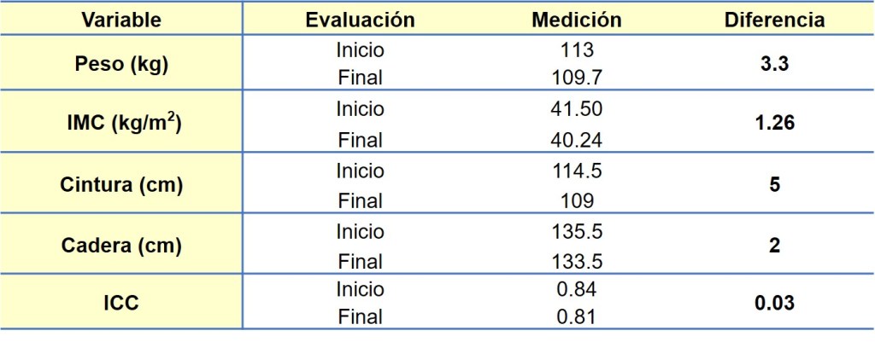Select the IMC (kg/m²) row label
Image resolution: width=875 pixels, height=342 pixels.
tap(121, 124)
